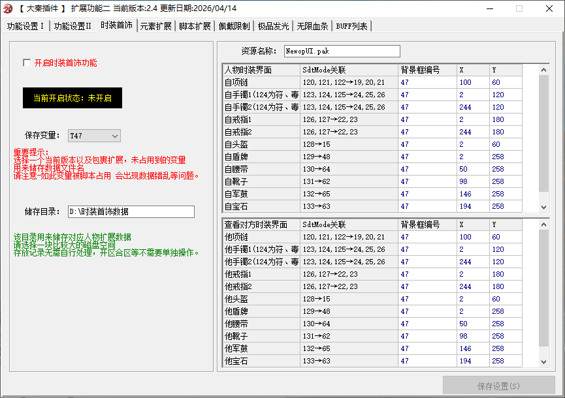The image size is (565, 398).
Task: Close the 大秦插件 window
Action: pyautogui.click(x=549, y=8)
